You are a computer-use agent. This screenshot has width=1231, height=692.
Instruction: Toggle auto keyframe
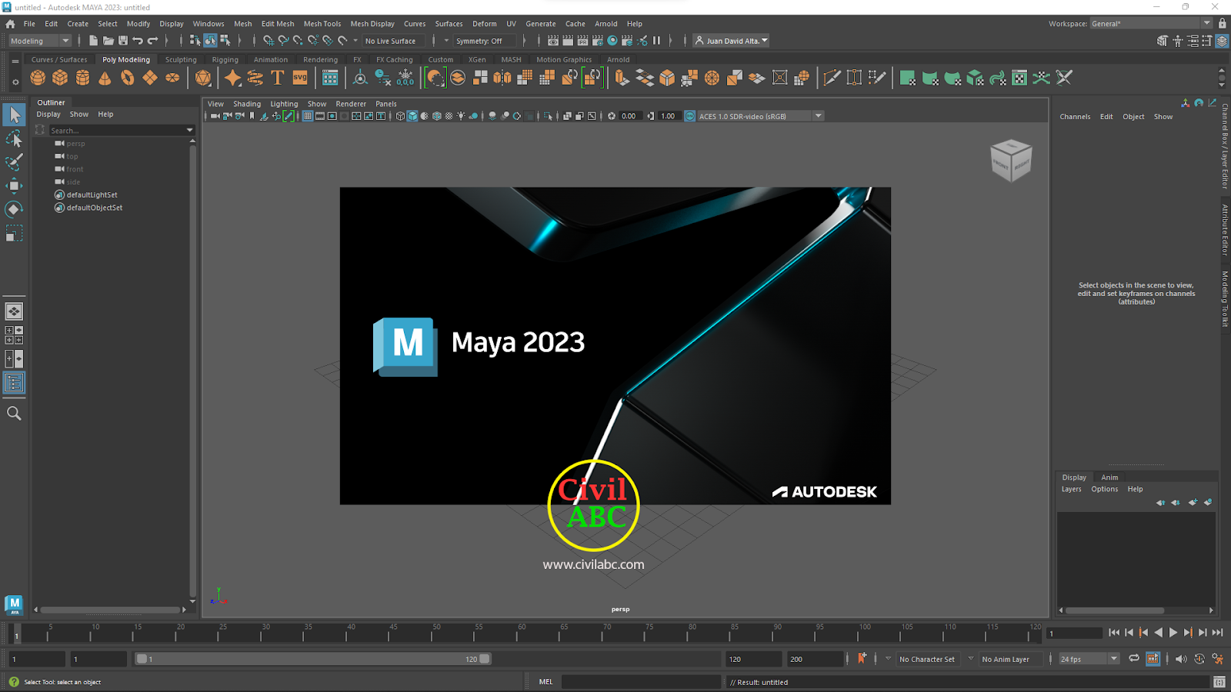[x=1199, y=659]
